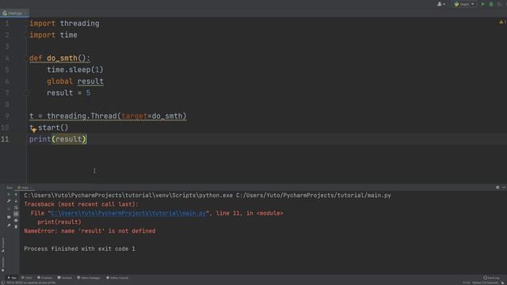Click the up arrow in Run console toolbar

click(x=16, y=195)
